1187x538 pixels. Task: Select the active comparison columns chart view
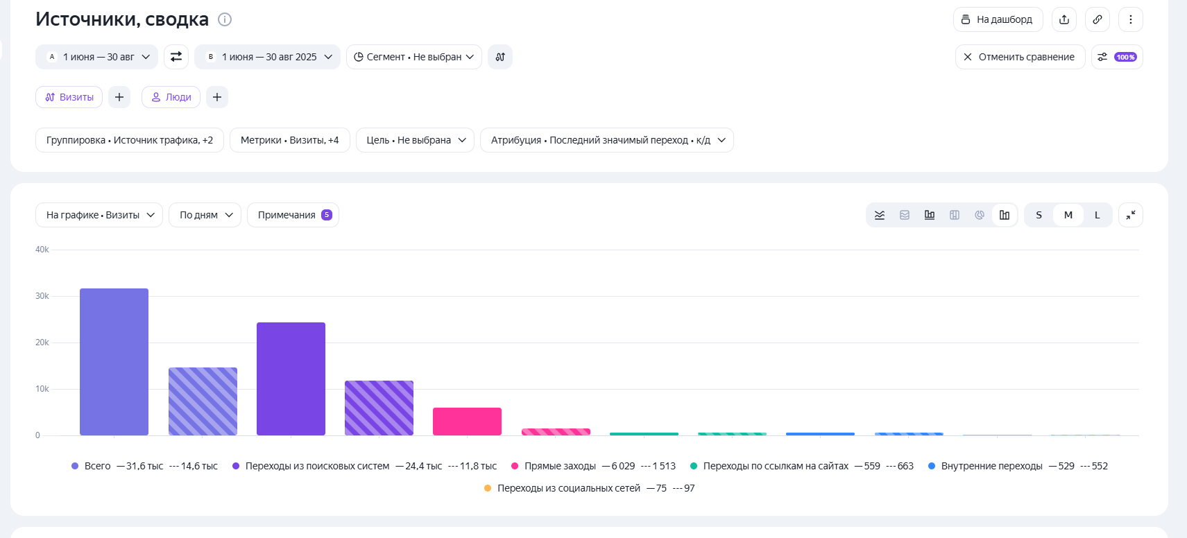pos(1005,215)
